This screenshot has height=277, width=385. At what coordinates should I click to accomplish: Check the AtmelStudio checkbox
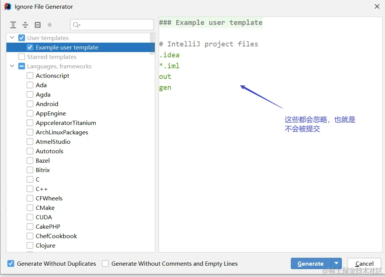[30, 142]
